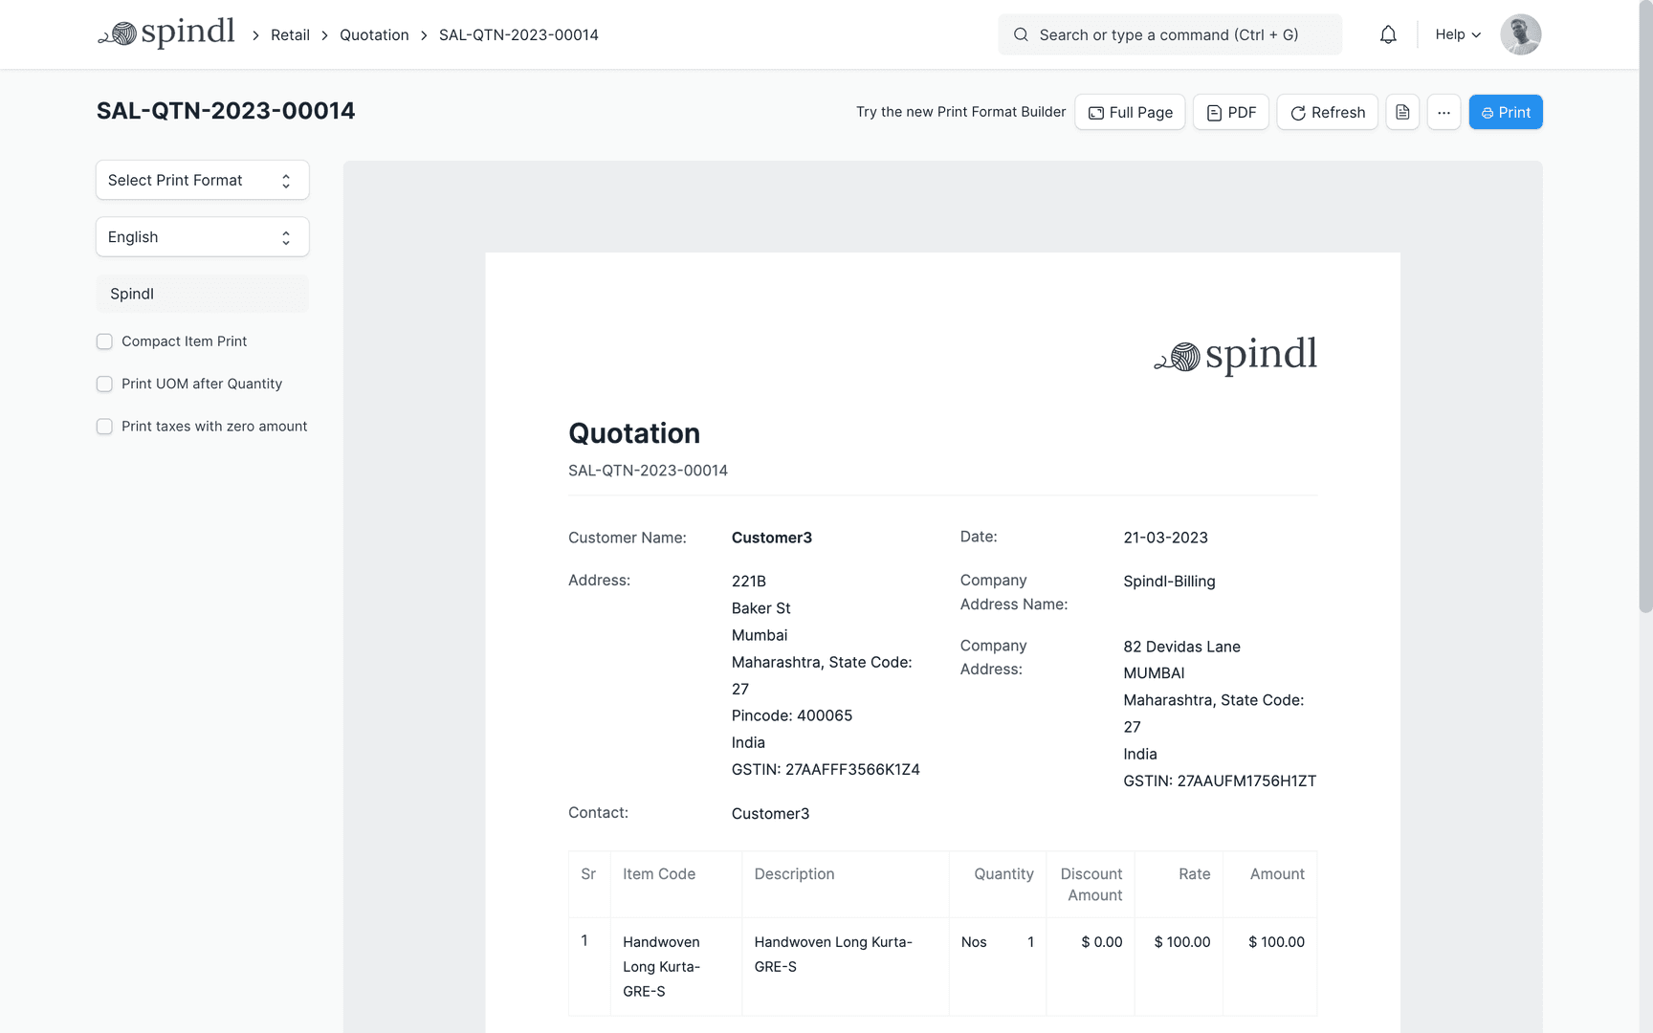This screenshot has height=1033, width=1653.
Task: Expand the English language dropdown
Action: tap(202, 237)
